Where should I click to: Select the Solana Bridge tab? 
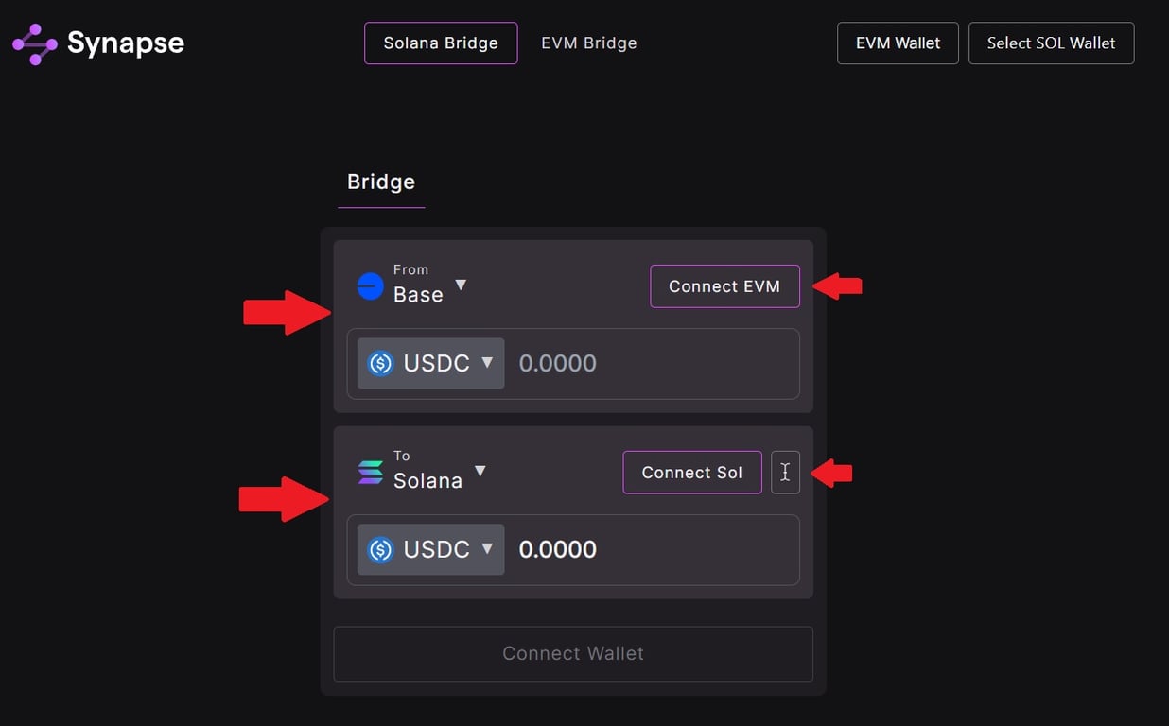click(441, 43)
